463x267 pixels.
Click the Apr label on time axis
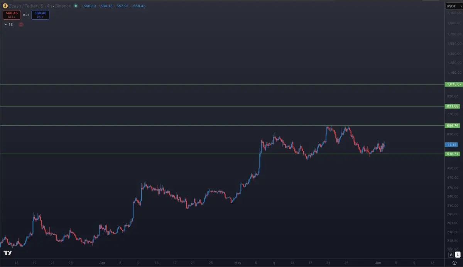[102, 262]
